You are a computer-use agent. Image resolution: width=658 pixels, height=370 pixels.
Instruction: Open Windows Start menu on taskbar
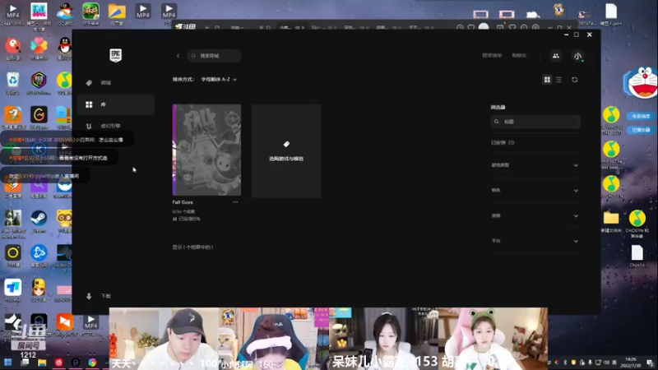coord(7,363)
